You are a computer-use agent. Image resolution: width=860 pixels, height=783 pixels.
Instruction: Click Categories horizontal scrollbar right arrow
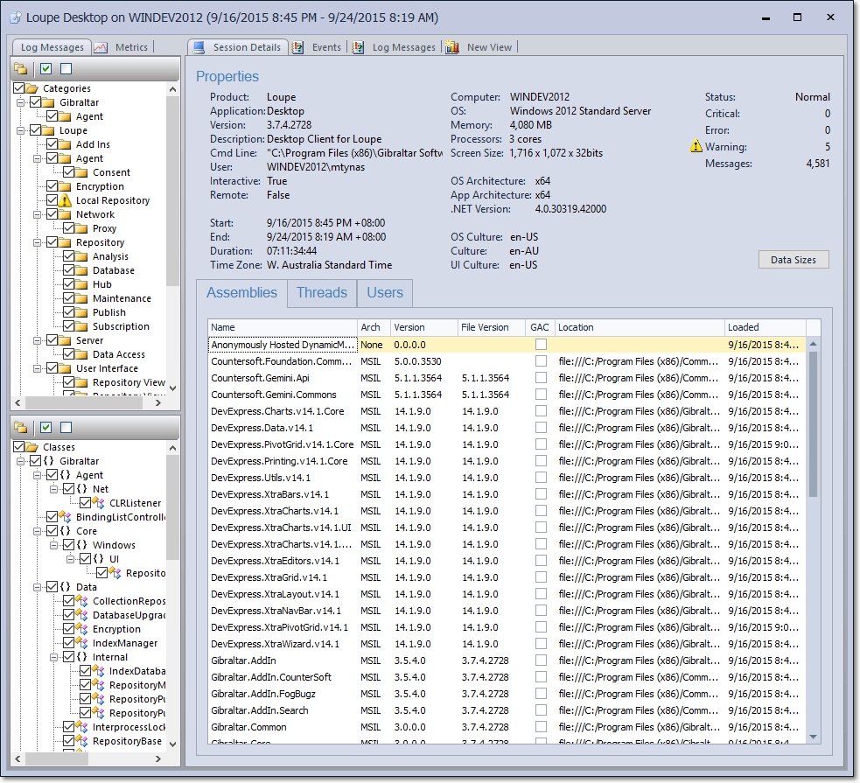(x=158, y=402)
